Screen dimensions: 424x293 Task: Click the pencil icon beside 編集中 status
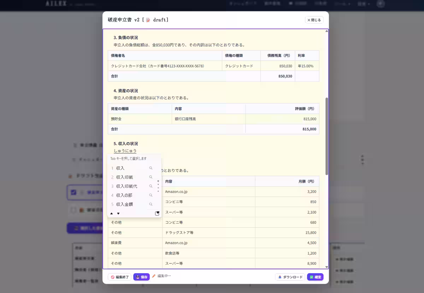point(153,277)
